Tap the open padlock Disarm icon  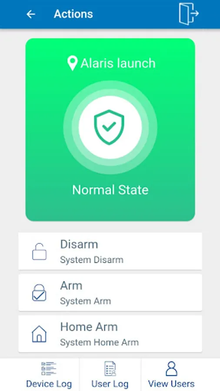(39, 252)
